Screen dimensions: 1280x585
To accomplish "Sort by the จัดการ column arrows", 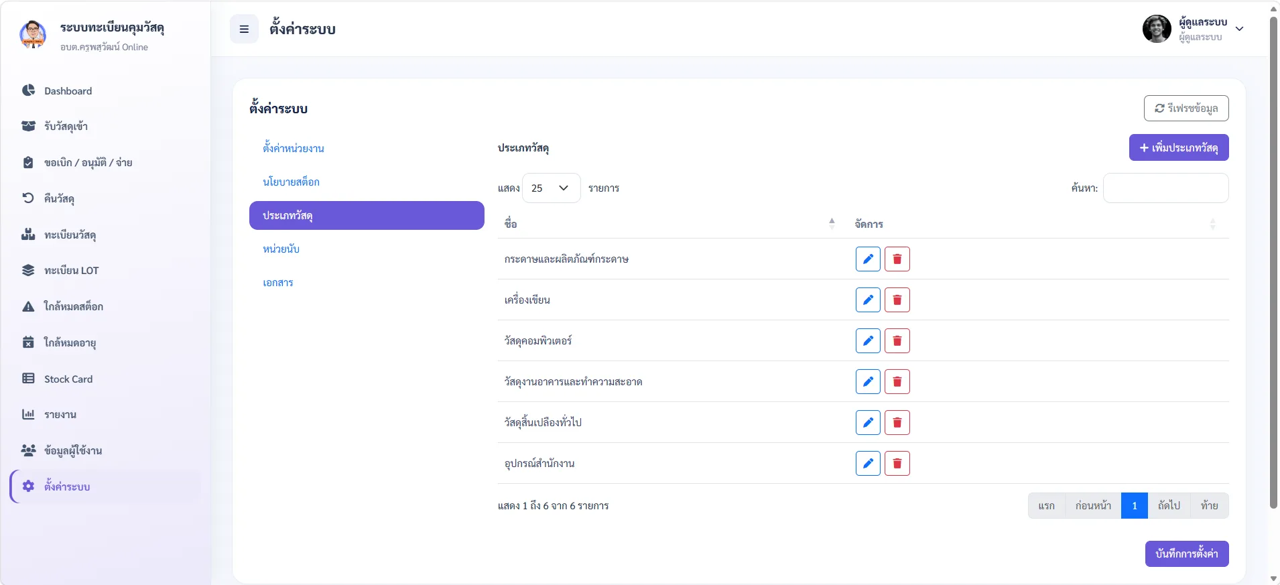I will point(1212,224).
